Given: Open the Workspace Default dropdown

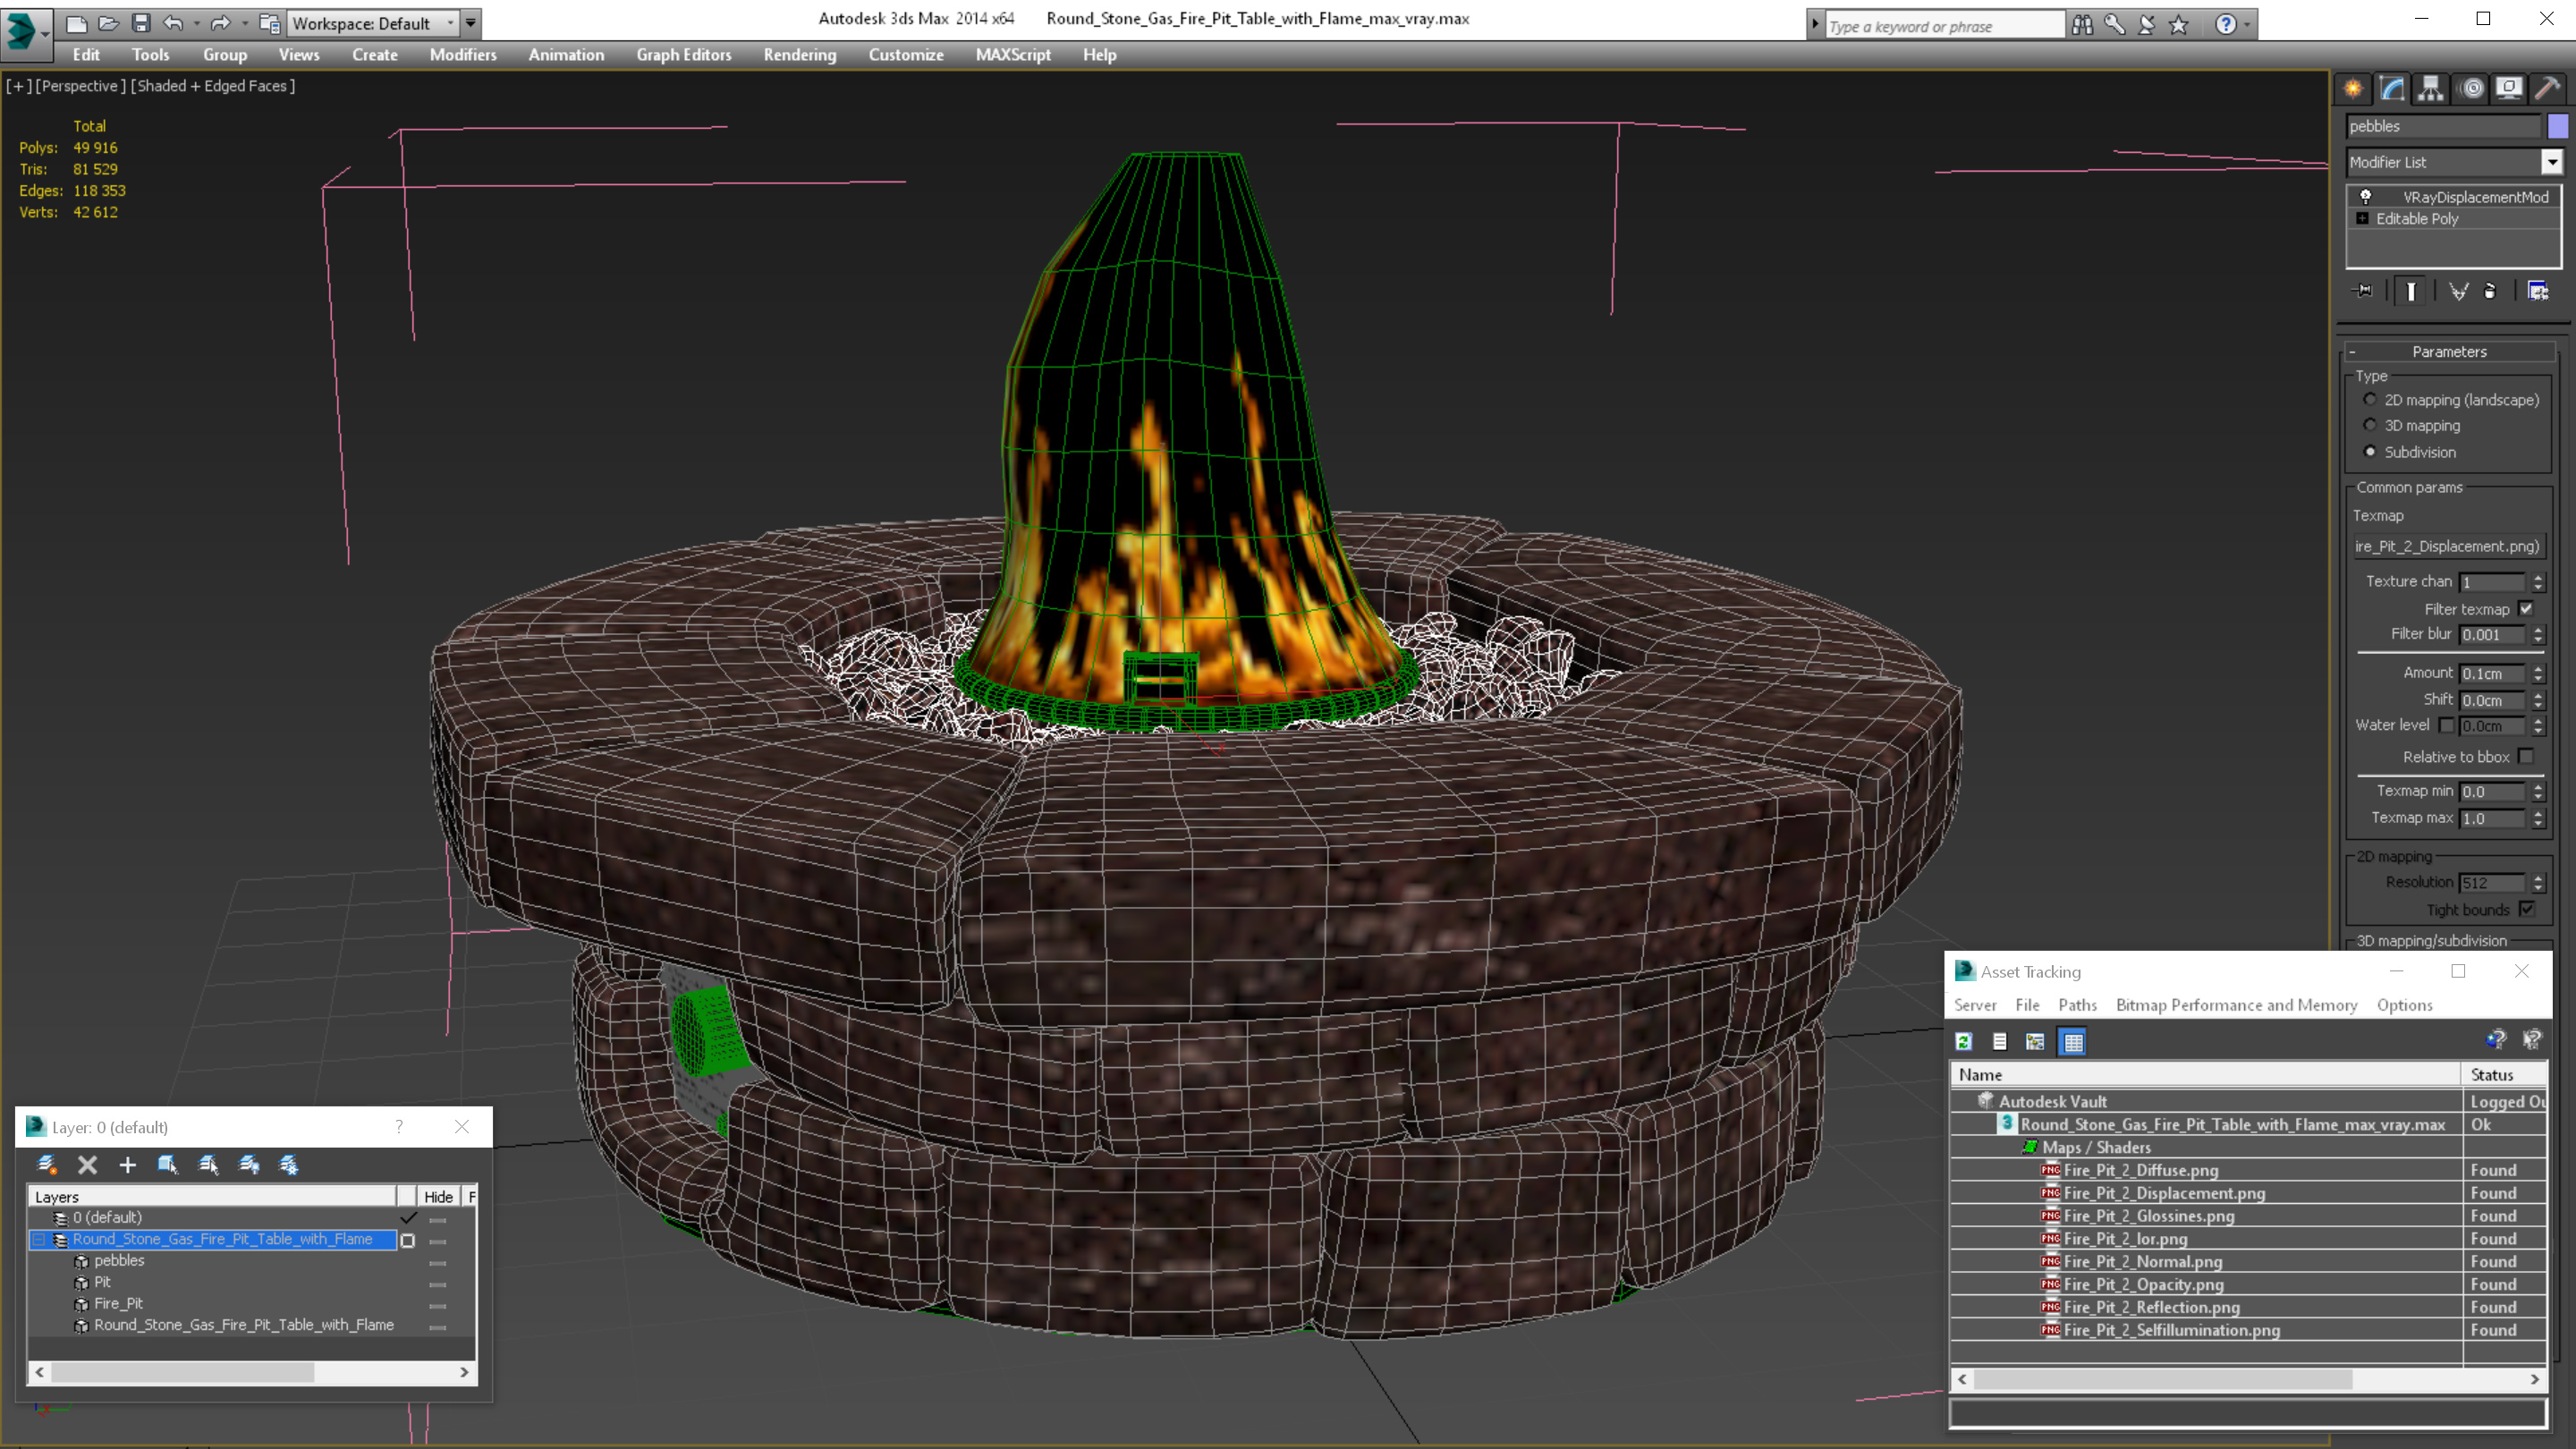Looking at the screenshot, I should click(450, 23).
